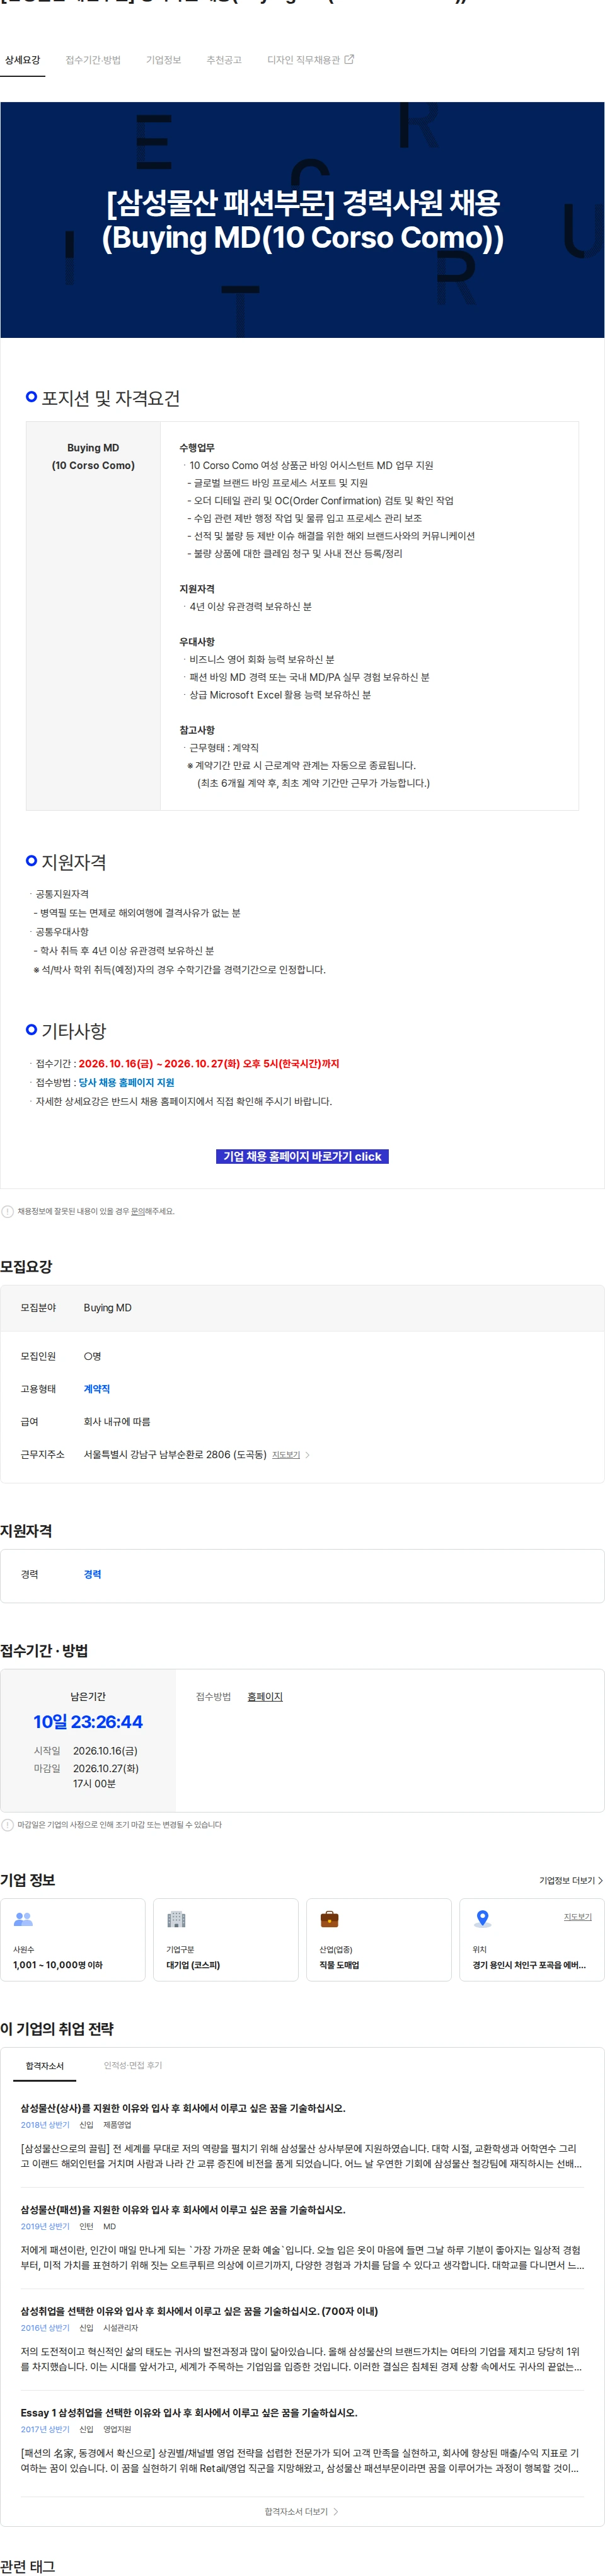Click the 계약직 employment type link

coord(97,1389)
